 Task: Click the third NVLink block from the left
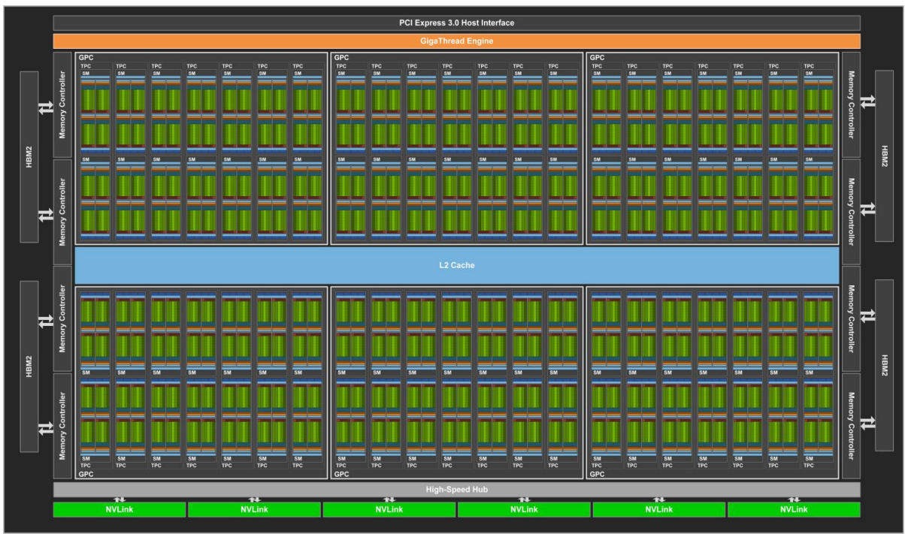click(x=389, y=509)
